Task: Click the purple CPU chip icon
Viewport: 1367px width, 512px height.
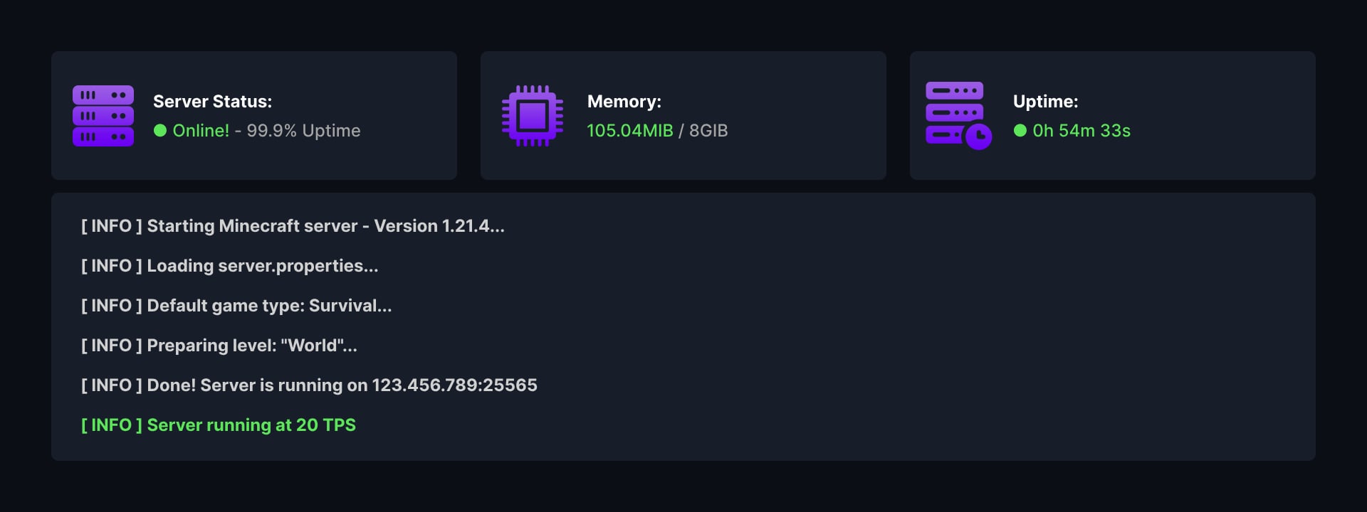Action: pos(533,116)
